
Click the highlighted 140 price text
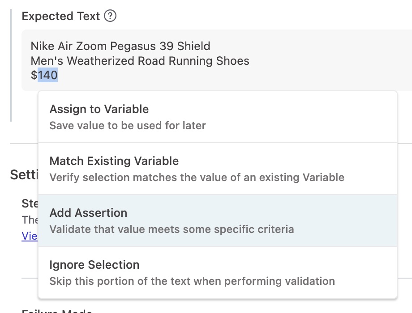pos(47,75)
